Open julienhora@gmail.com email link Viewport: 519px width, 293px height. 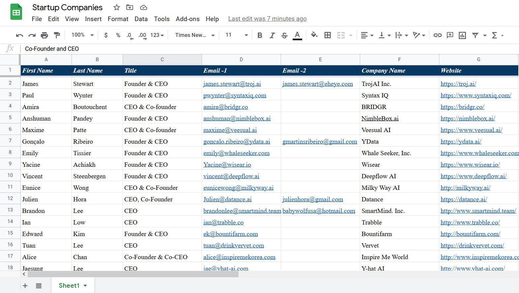(x=313, y=199)
